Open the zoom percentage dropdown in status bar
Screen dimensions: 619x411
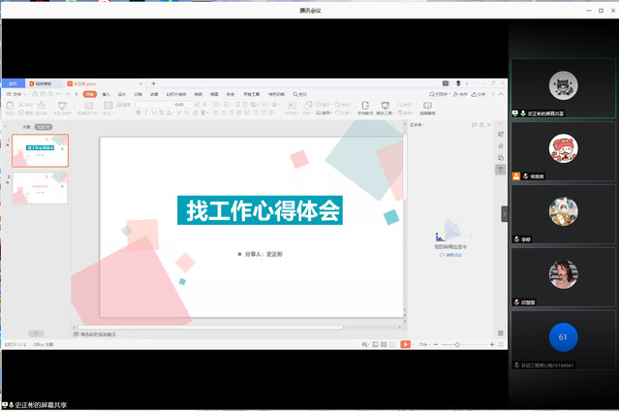coord(426,344)
